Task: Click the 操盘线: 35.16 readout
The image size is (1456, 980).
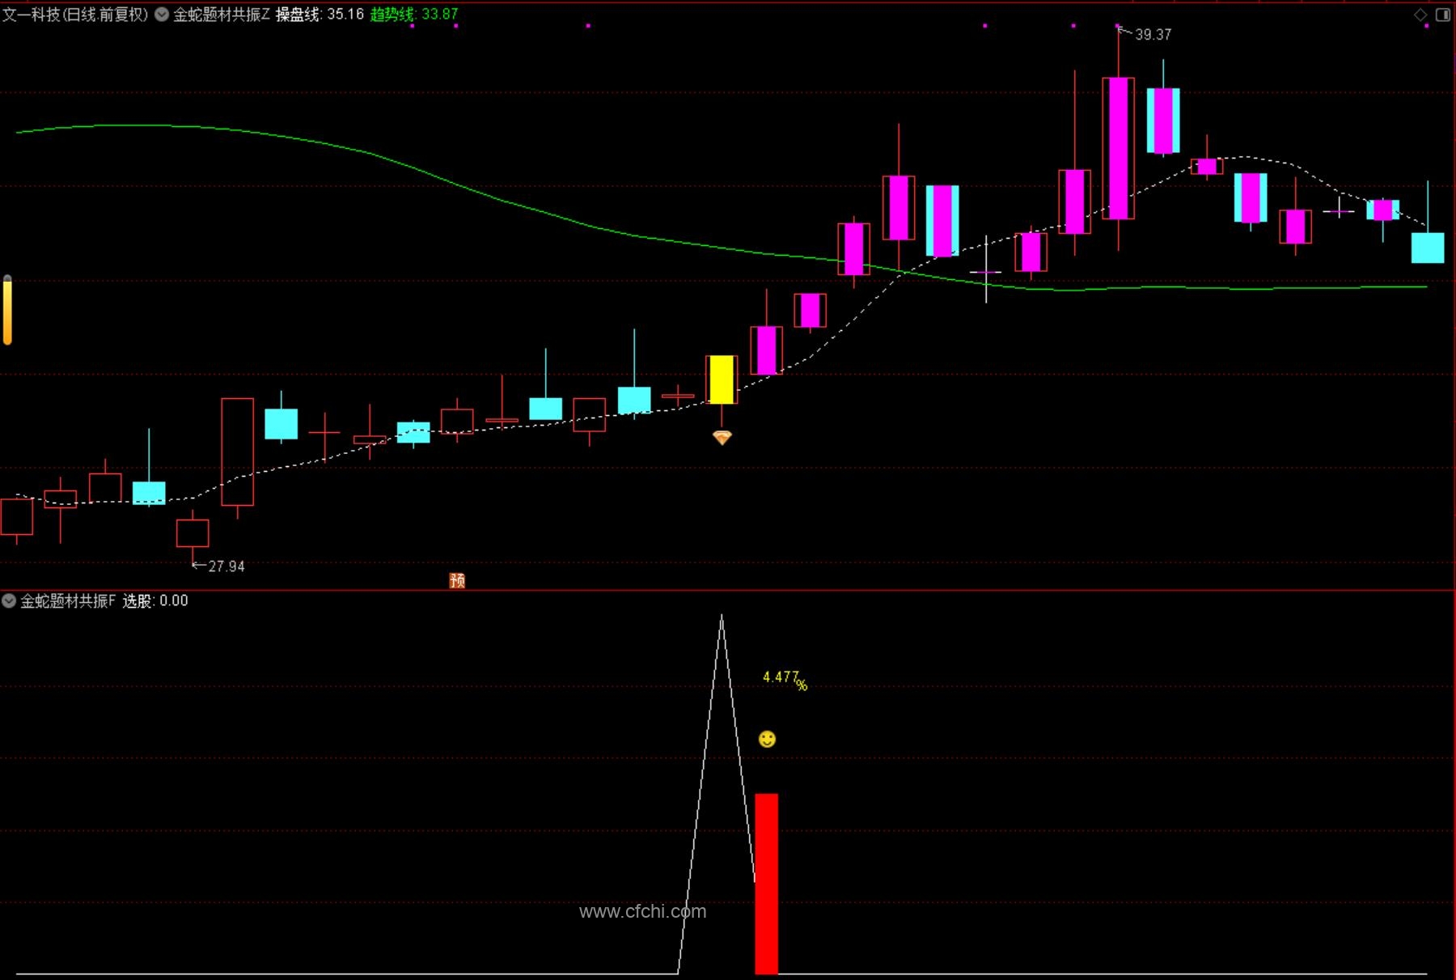Action: [x=320, y=14]
